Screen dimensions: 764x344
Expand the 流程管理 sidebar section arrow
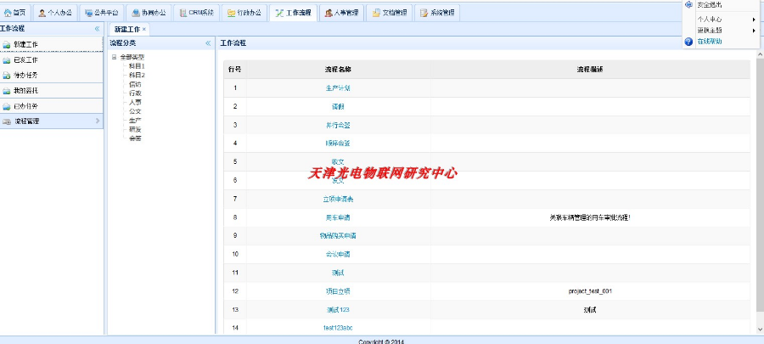click(x=98, y=121)
